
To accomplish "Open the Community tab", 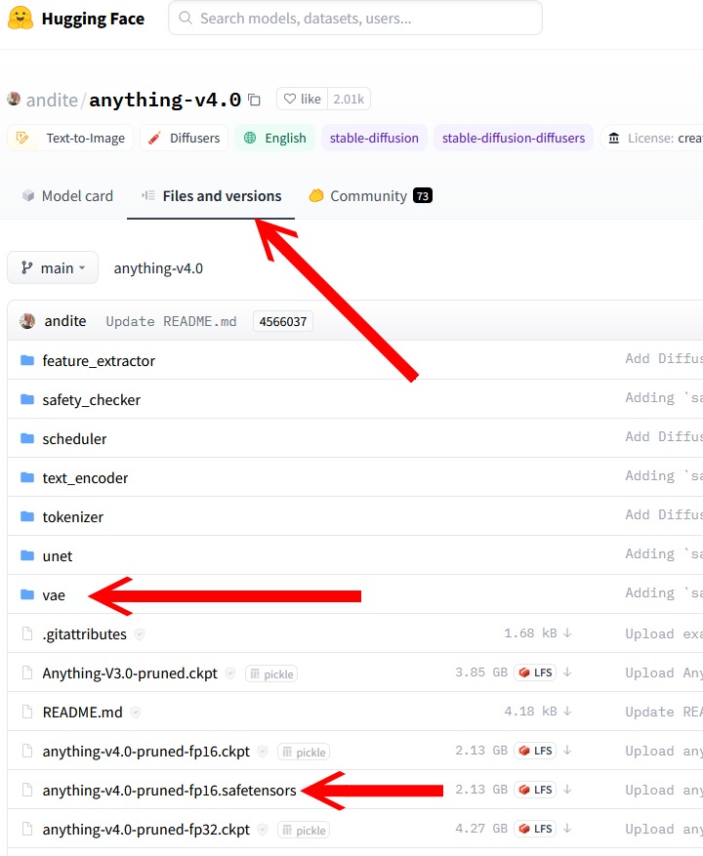I will 370,196.
